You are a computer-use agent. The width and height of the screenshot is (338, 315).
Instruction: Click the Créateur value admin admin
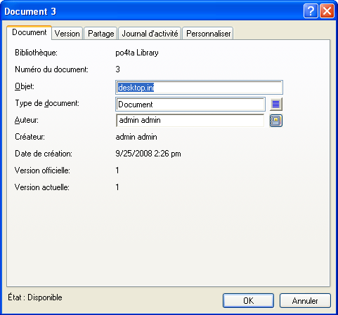pos(136,137)
